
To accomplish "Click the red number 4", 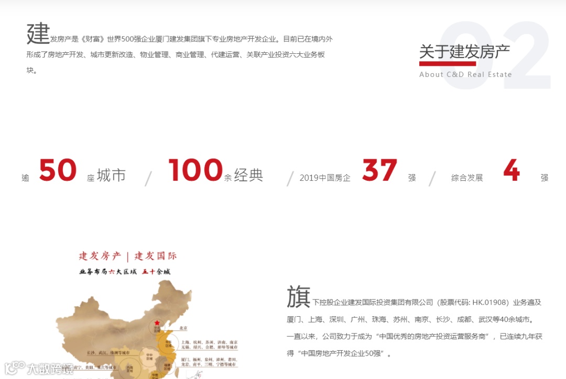I will coord(511,169).
